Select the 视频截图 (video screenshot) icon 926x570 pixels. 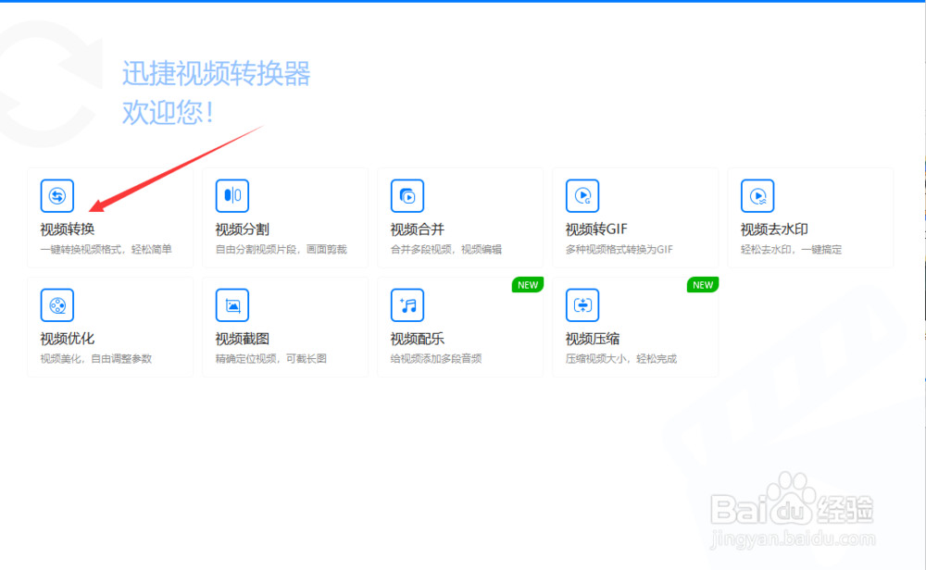(231, 304)
